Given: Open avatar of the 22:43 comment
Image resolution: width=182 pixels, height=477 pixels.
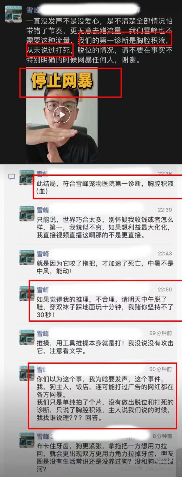Looking at the screenshot, I should (x=27, y=257).
